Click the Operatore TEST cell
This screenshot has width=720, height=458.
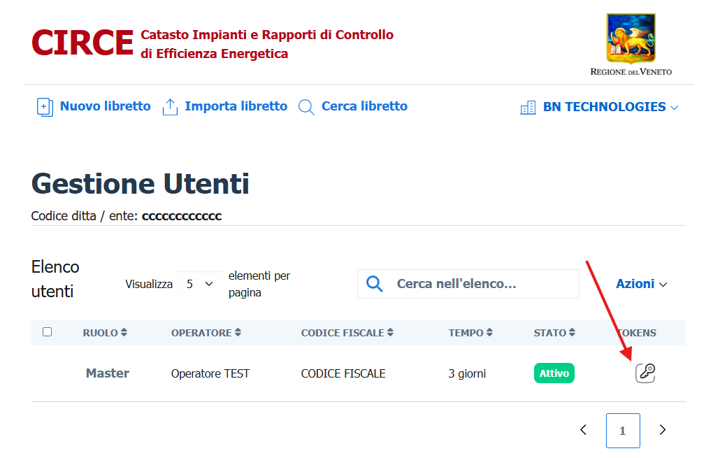tap(210, 373)
